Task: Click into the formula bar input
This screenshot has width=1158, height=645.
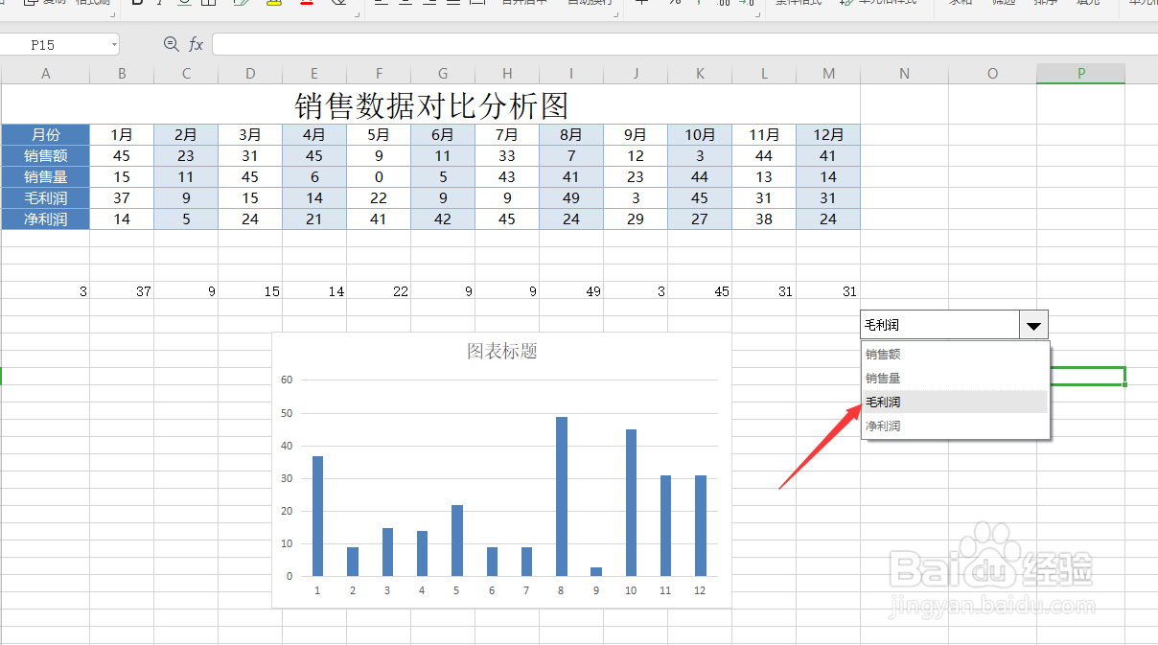Action: click(684, 44)
